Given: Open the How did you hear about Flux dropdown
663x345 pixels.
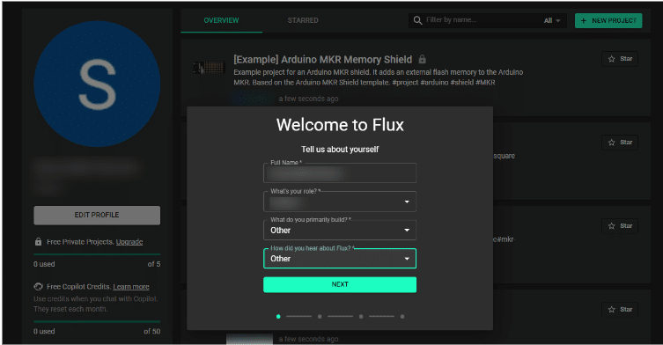Looking at the screenshot, I should 340,259.
